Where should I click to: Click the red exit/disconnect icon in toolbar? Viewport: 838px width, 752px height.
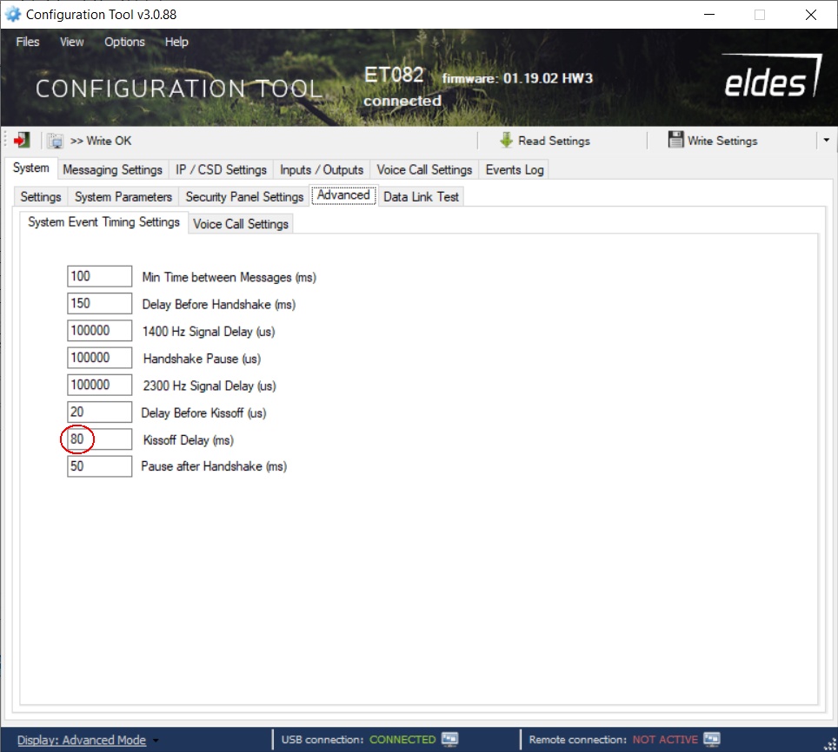(22, 141)
